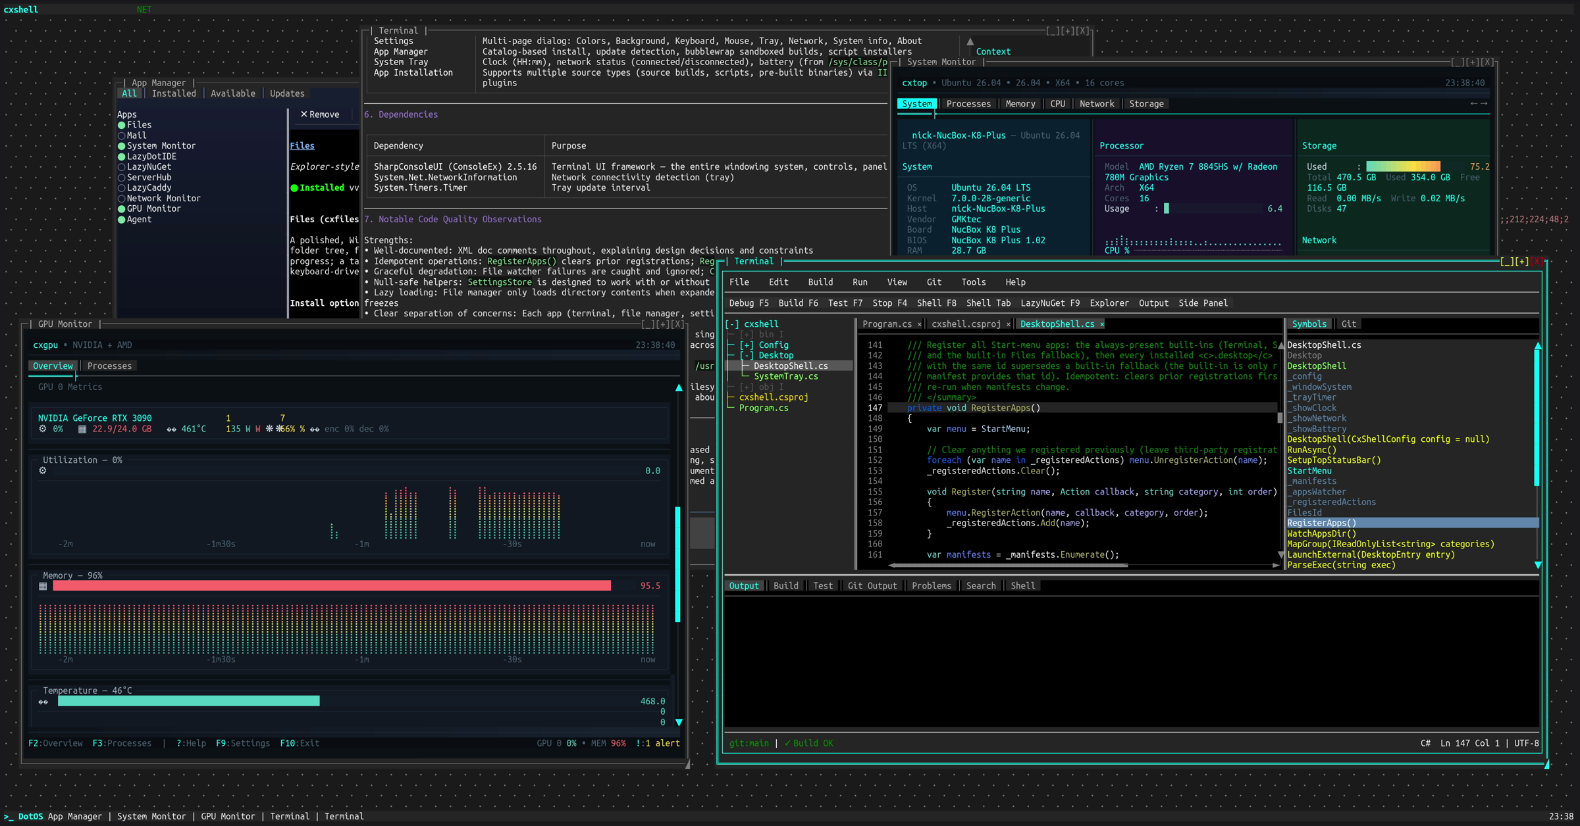This screenshot has width=1580, height=826.
Task: Toggle the Mail app indicator
Action: [x=122, y=135]
